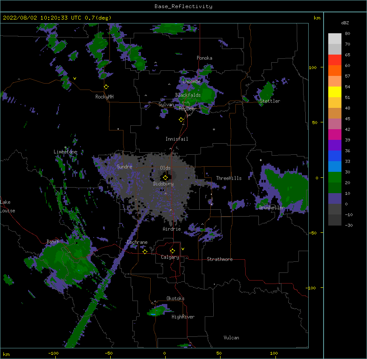
Task: Click the Cochrane label
Action: click(137, 242)
